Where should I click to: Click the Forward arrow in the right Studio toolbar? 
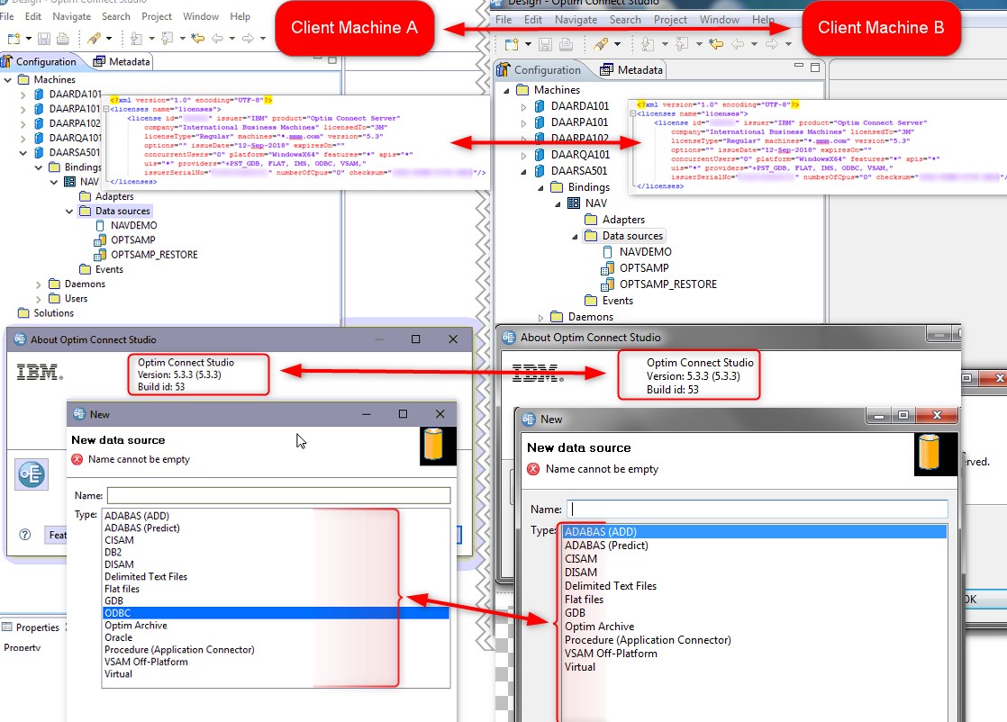coord(772,44)
